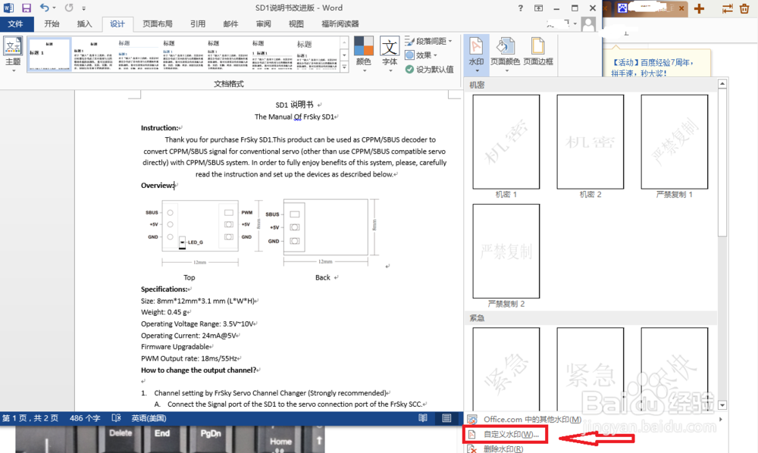
Task: Click the Save icon in quick access toolbar
Action: pyautogui.click(x=26, y=8)
